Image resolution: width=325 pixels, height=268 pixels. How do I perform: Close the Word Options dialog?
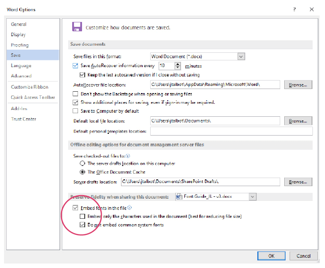point(312,9)
